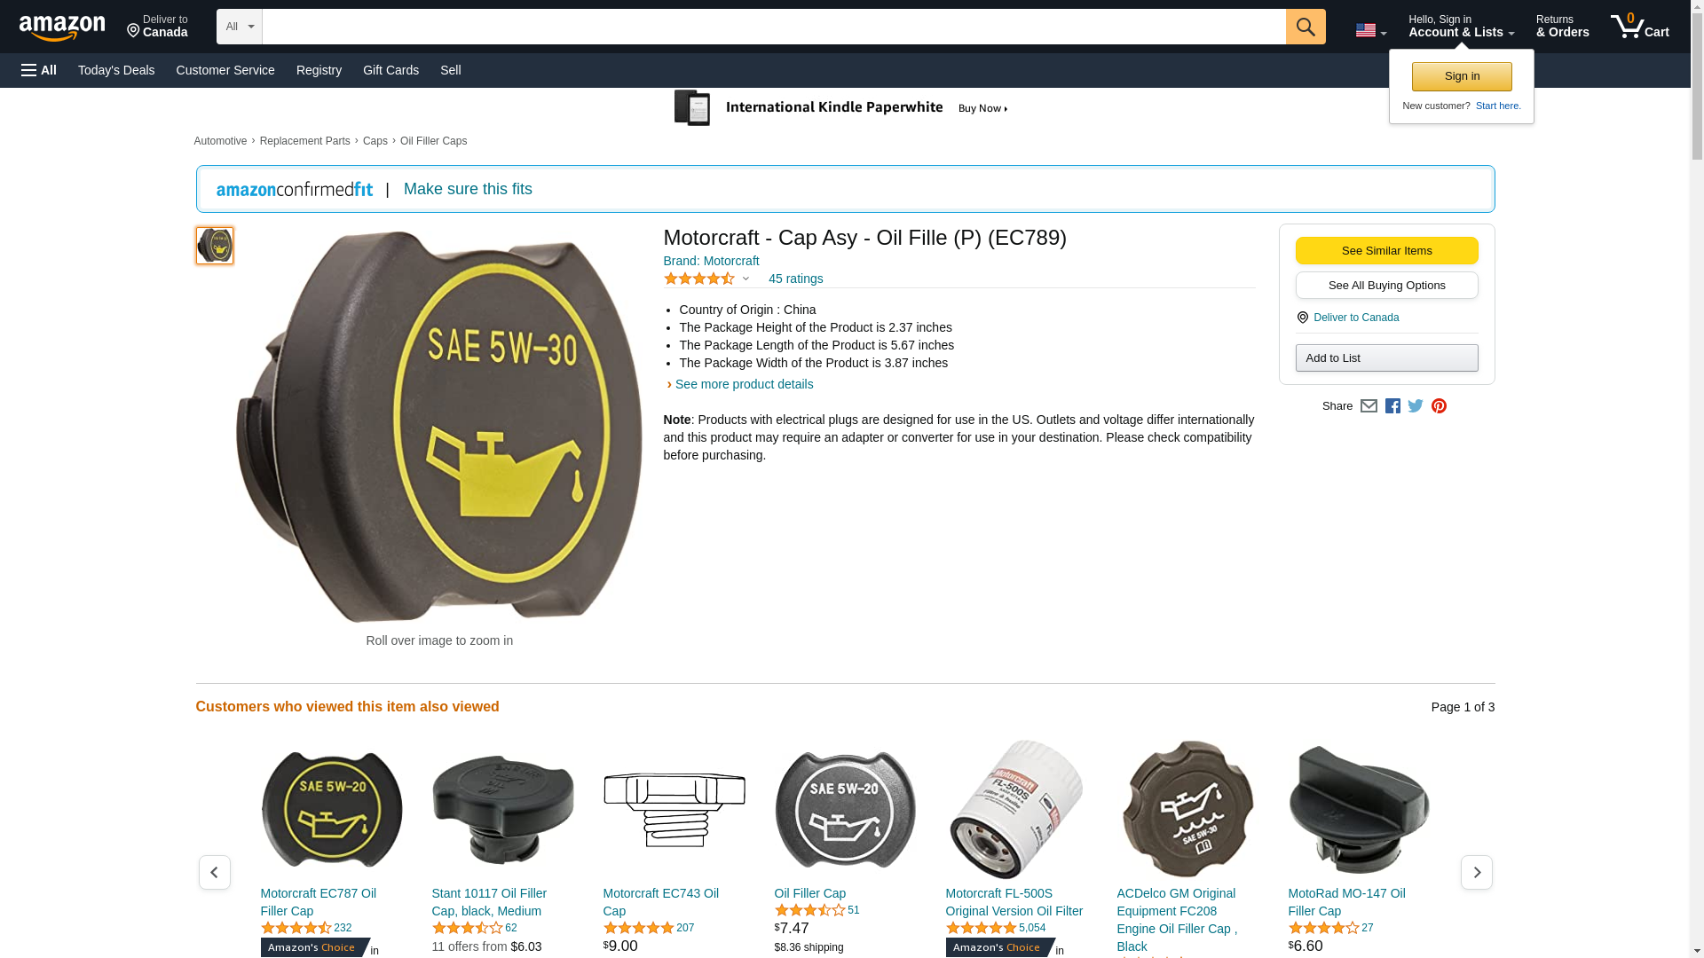
Task: Select the oil cap product thumbnail
Action: coord(215,246)
